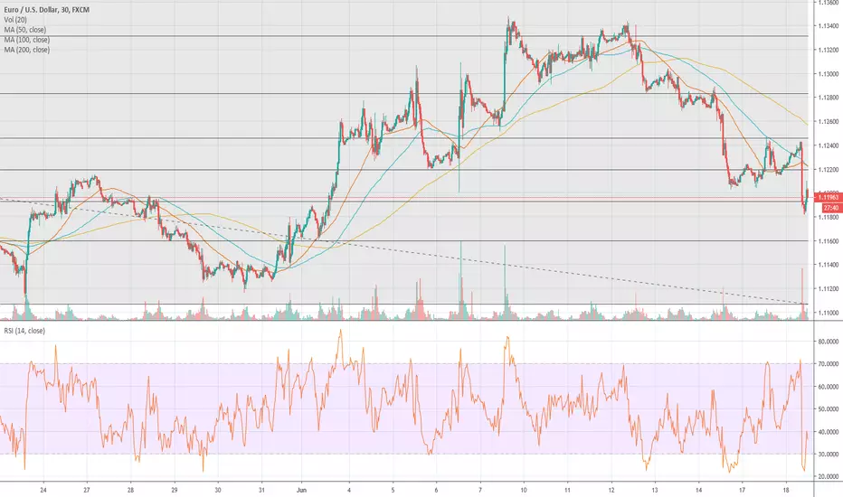Click date 31 on the time axis

pos(261,490)
